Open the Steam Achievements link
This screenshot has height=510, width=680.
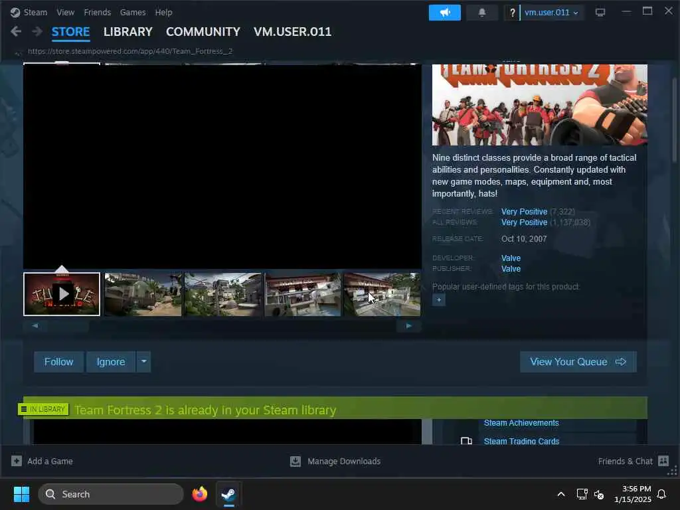click(521, 423)
